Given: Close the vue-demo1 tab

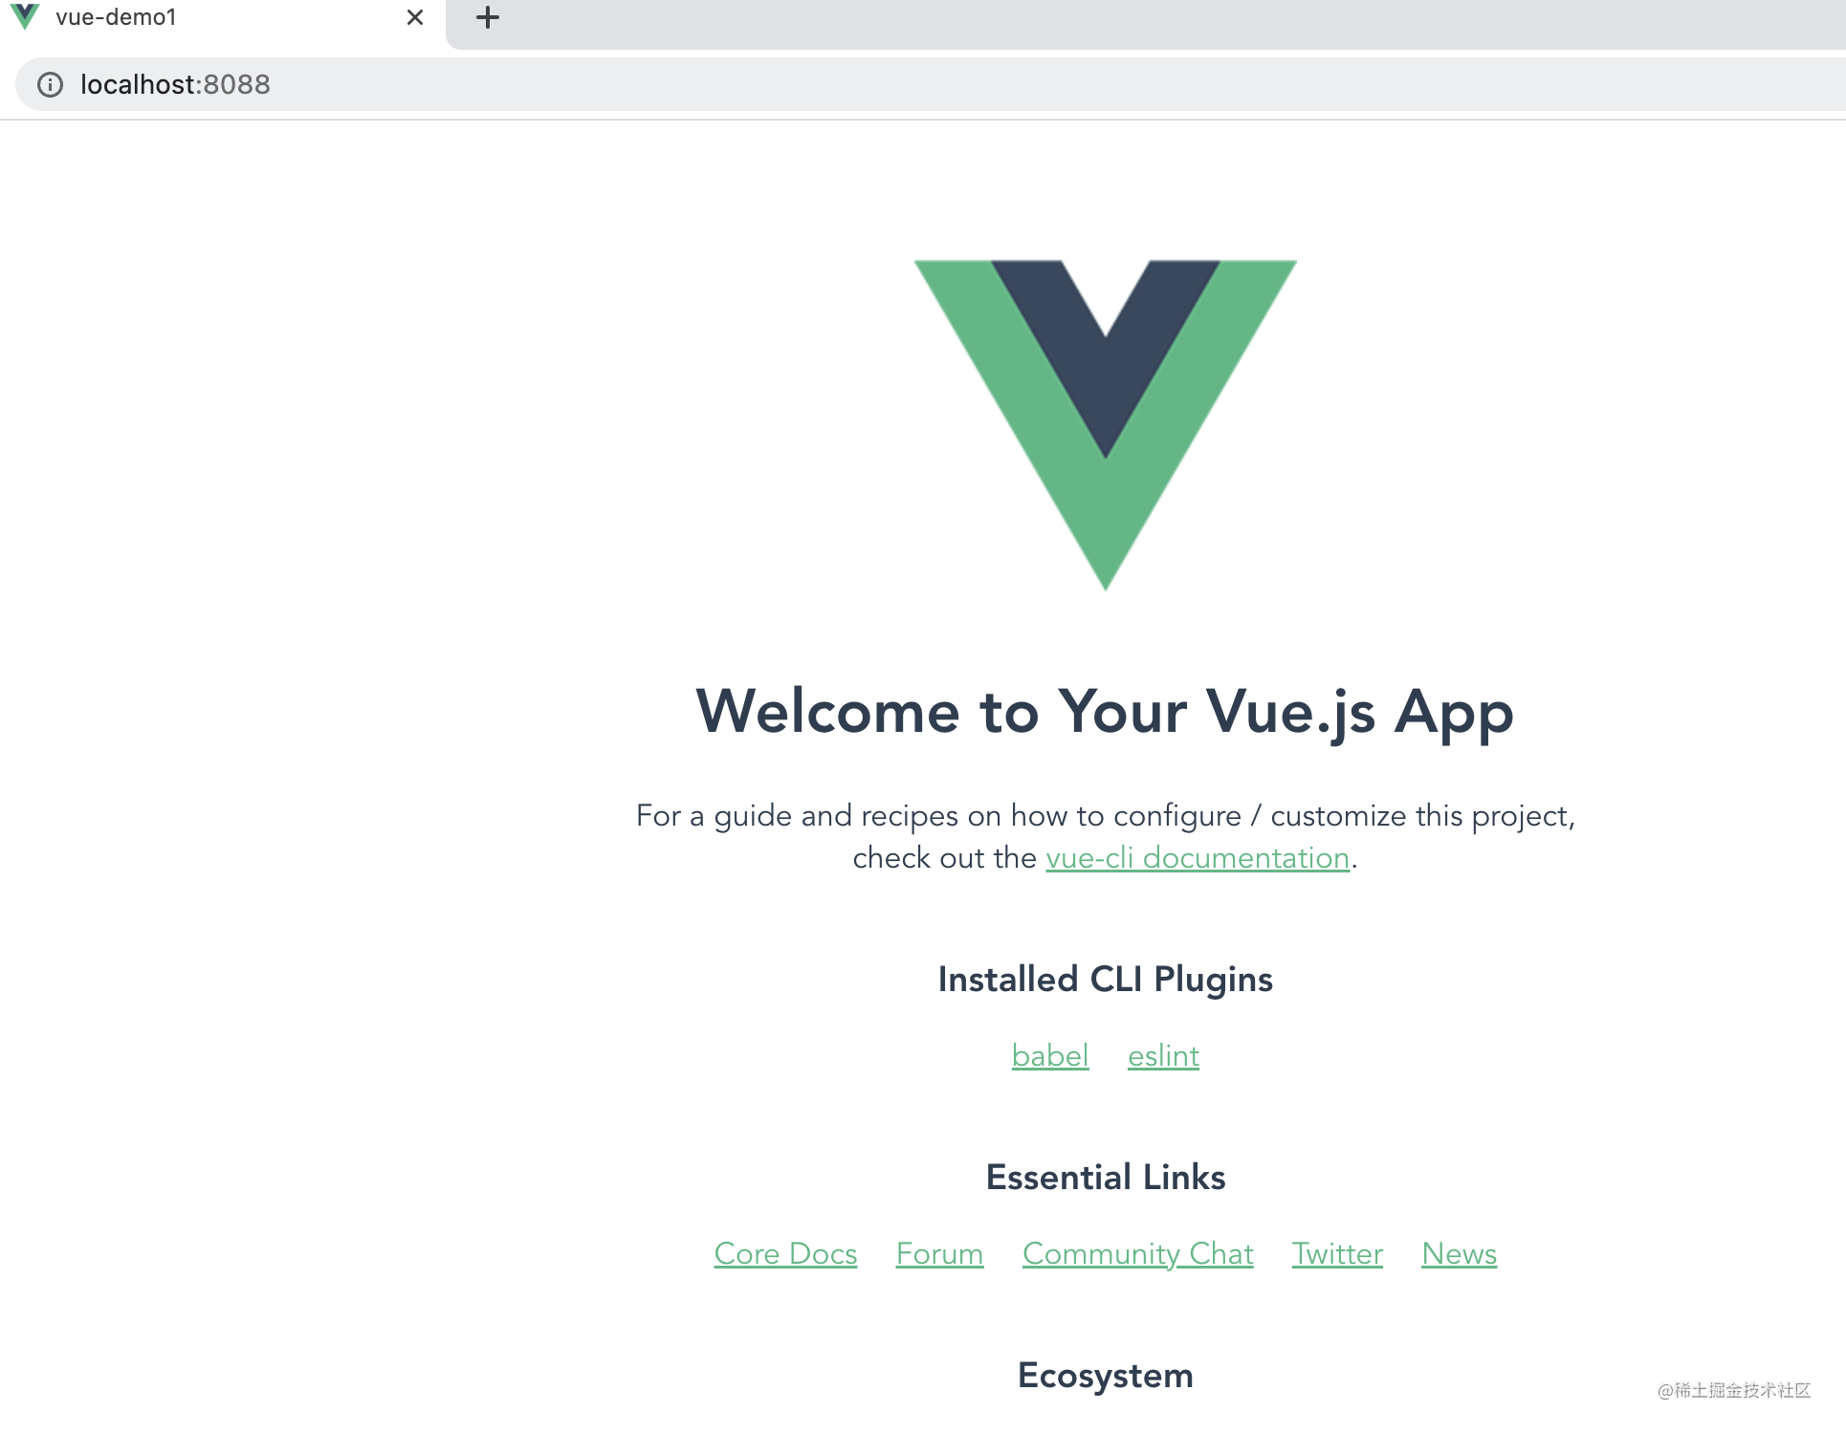Looking at the screenshot, I should tap(415, 17).
